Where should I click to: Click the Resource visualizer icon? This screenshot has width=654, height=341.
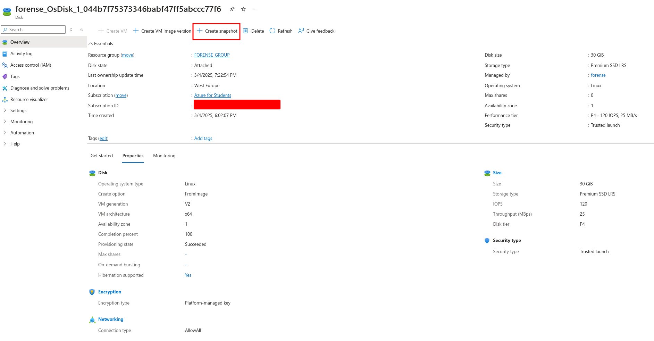(x=5, y=100)
